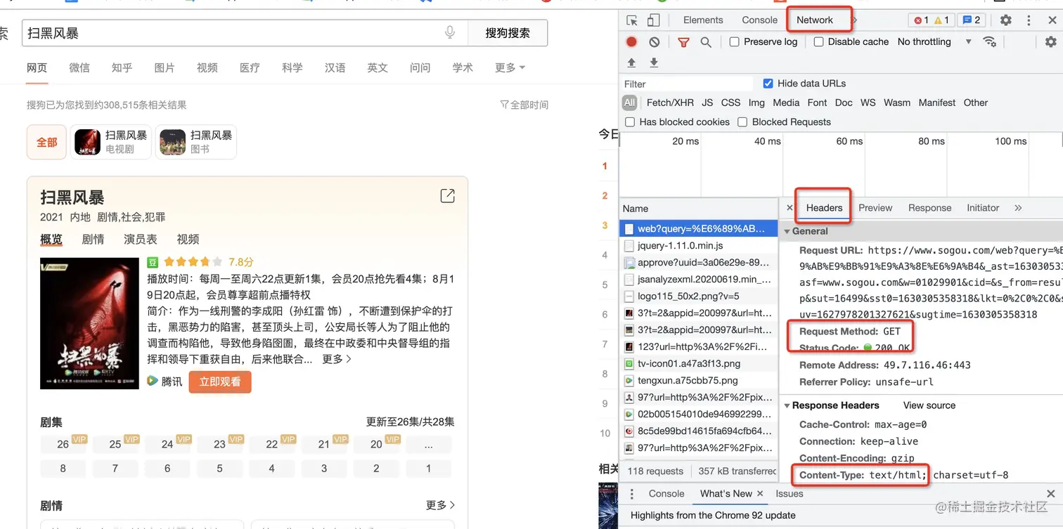
Task: Close the bottom DevTools drawer
Action: coord(1050,494)
